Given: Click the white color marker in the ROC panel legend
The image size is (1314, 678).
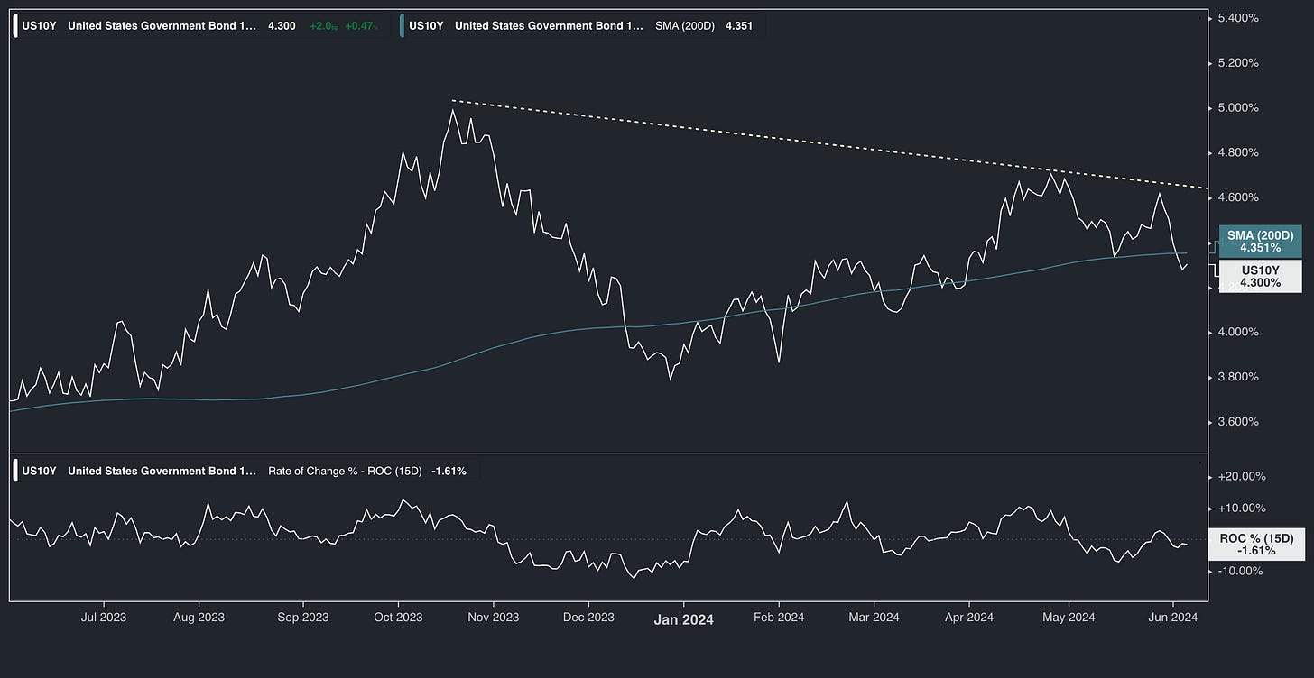Looking at the screenshot, I should point(15,471).
